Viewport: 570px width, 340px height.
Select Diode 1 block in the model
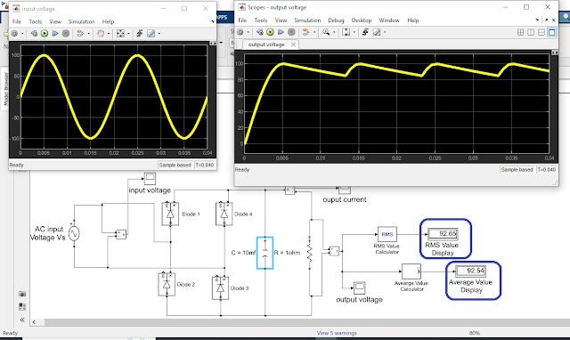170,214
